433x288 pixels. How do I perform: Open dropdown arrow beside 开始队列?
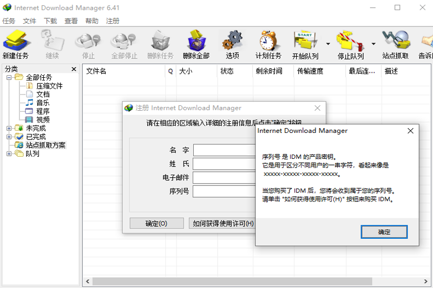click(x=328, y=44)
